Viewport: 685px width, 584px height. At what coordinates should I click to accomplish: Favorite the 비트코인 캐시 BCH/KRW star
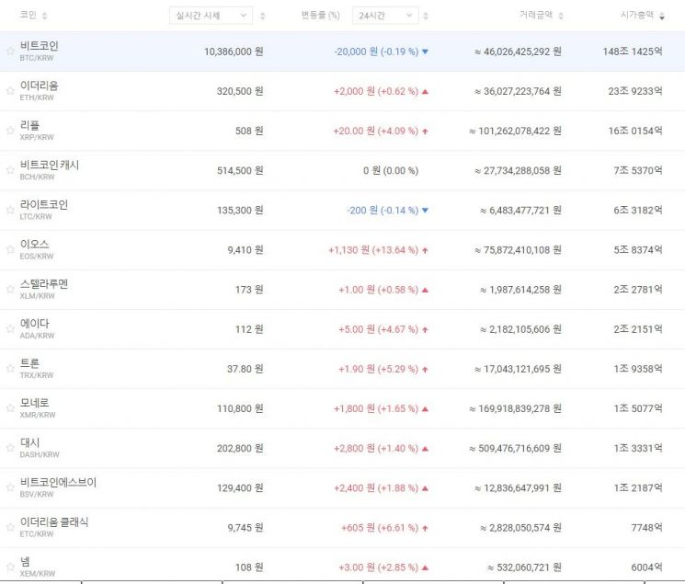tap(10, 170)
